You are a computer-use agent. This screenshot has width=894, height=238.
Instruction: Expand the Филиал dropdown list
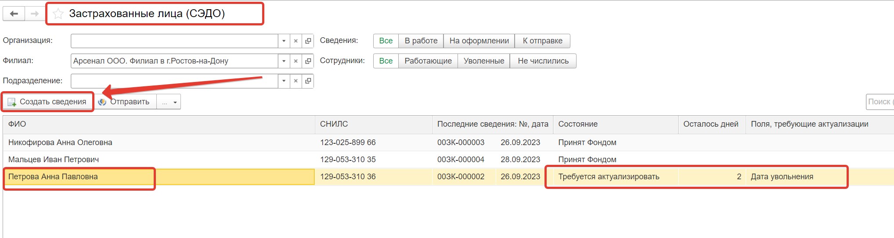point(284,61)
